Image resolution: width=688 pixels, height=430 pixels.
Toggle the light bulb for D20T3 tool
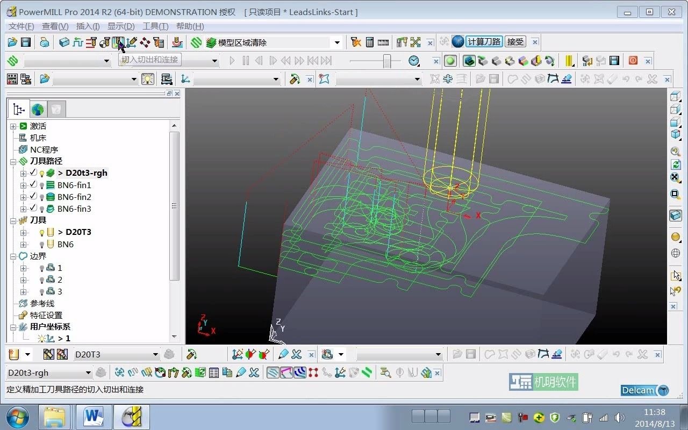[x=42, y=233]
